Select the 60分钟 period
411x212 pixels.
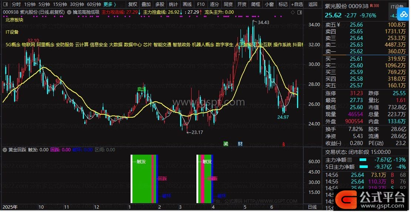pyautogui.click(x=94, y=4)
